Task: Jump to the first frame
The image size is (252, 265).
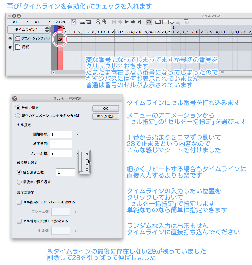Action: pyautogui.click(x=114, y=22)
